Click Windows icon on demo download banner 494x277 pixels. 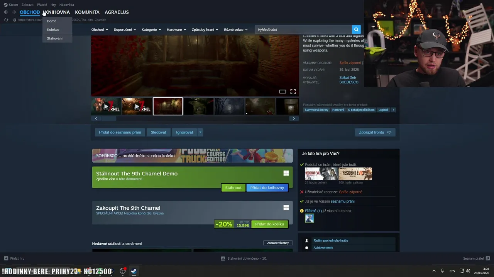click(x=286, y=174)
